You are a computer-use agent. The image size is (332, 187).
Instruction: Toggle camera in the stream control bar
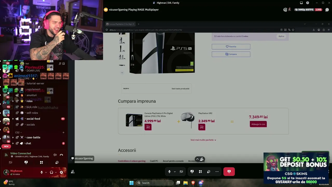click(181, 171)
